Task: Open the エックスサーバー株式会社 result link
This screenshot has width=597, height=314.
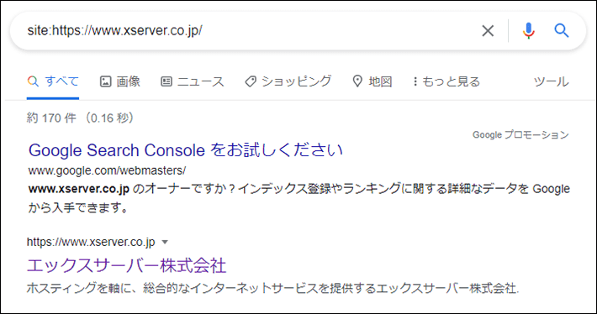Action: click(126, 265)
